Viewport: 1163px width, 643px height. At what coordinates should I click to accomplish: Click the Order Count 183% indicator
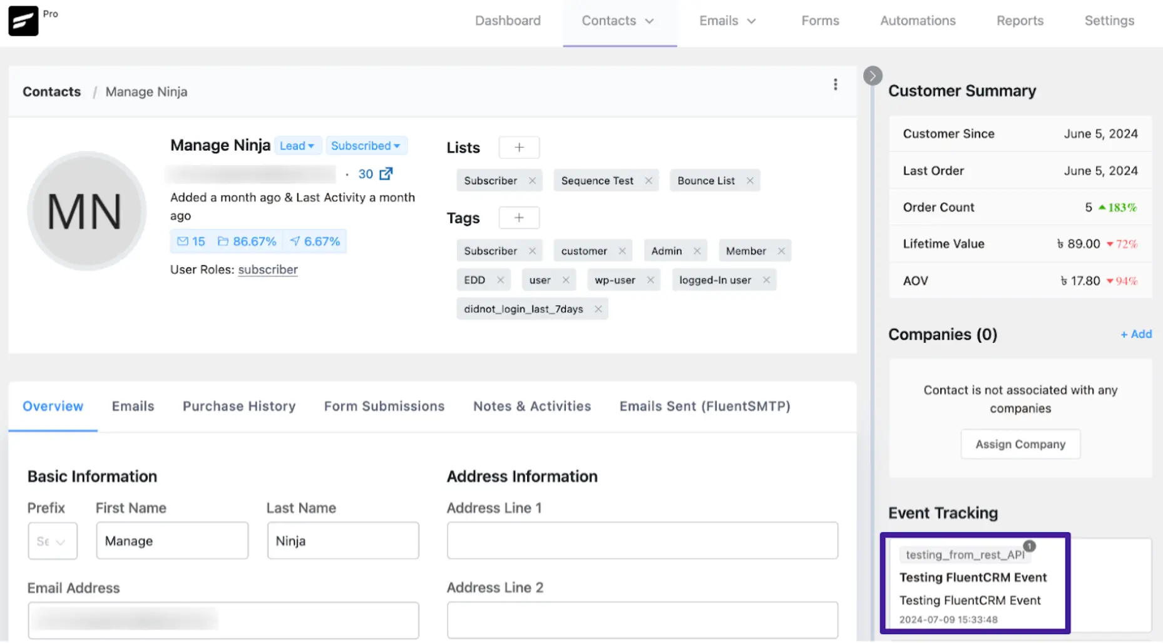click(1118, 208)
